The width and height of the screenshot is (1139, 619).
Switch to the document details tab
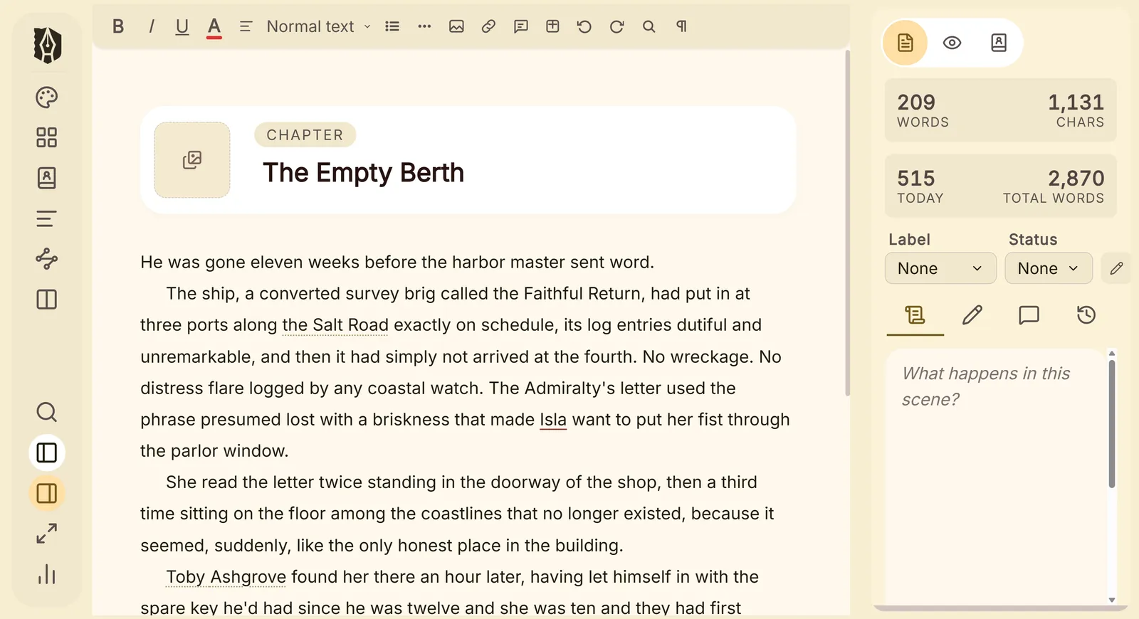point(906,43)
